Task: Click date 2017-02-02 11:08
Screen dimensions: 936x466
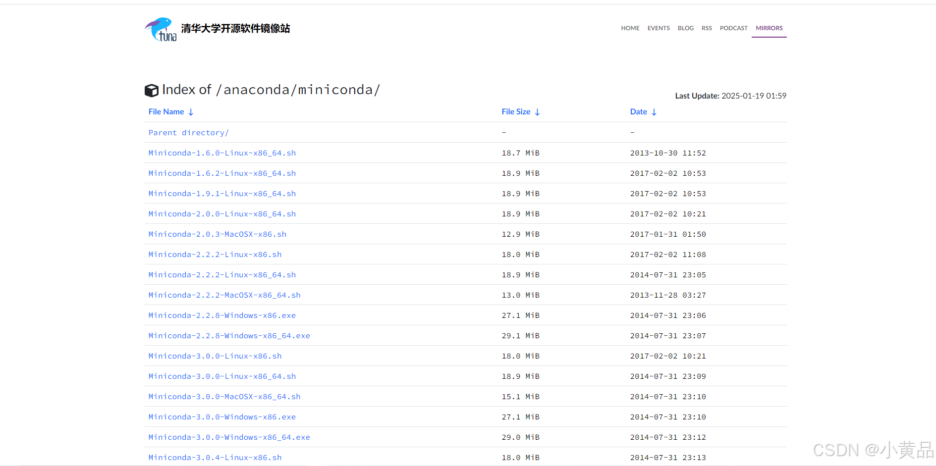Action: click(x=668, y=255)
